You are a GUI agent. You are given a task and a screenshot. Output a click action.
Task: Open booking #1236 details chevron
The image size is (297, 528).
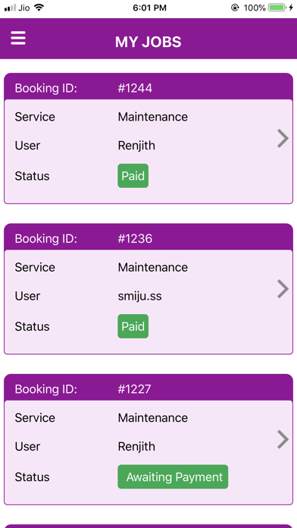[283, 288]
